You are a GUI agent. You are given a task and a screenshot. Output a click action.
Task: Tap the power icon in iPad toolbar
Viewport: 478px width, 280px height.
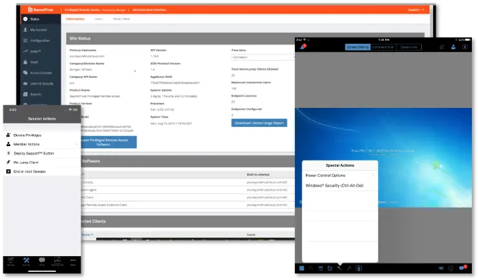click(330, 268)
